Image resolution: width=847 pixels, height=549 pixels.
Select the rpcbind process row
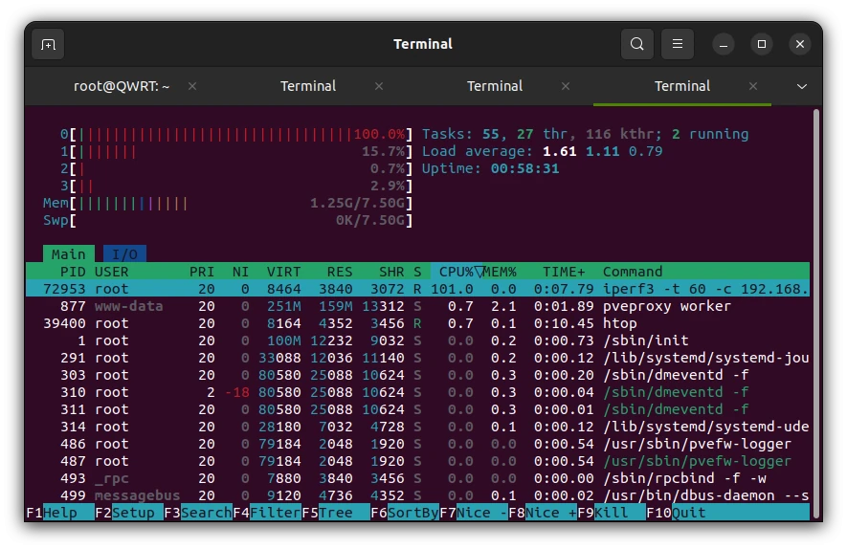[417, 478]
